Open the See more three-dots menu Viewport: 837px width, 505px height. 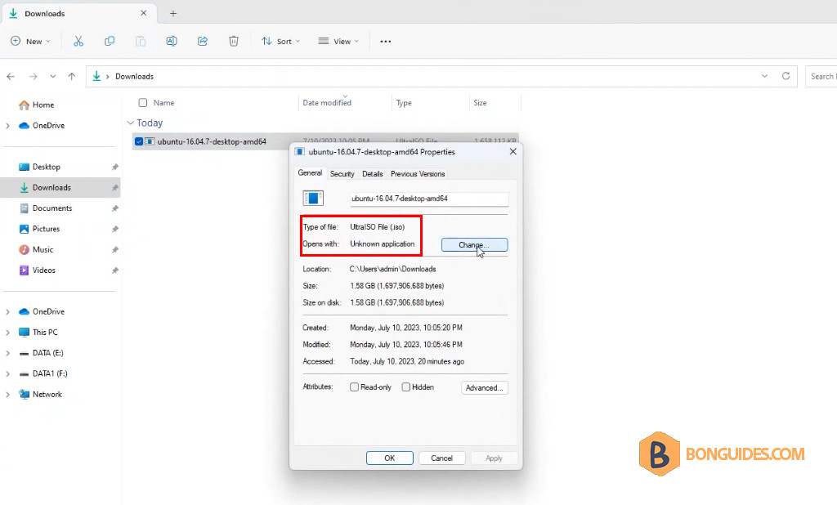point(386,41)
